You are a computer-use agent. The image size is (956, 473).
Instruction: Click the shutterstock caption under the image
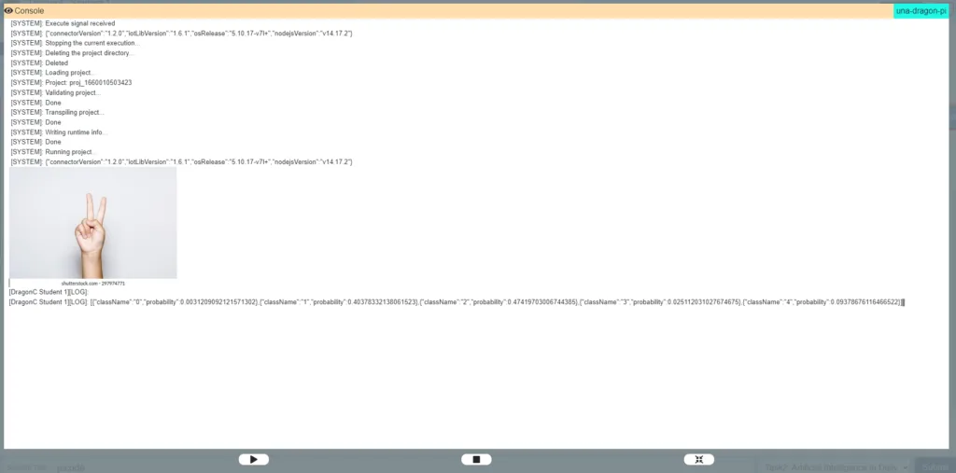point(93,284)
